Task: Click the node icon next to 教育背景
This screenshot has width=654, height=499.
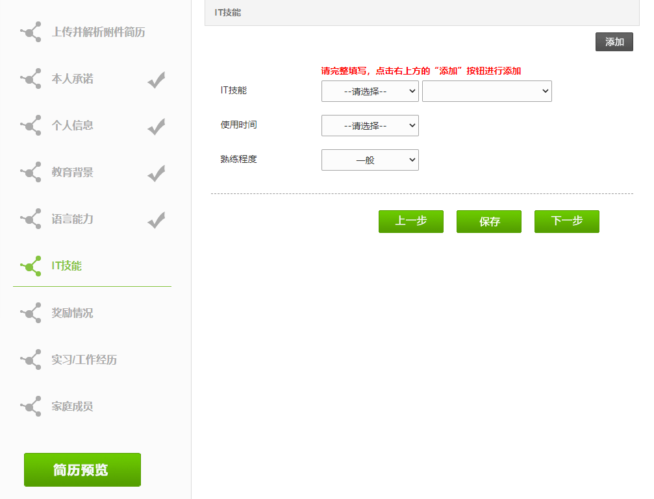Action: coord(31,172)
